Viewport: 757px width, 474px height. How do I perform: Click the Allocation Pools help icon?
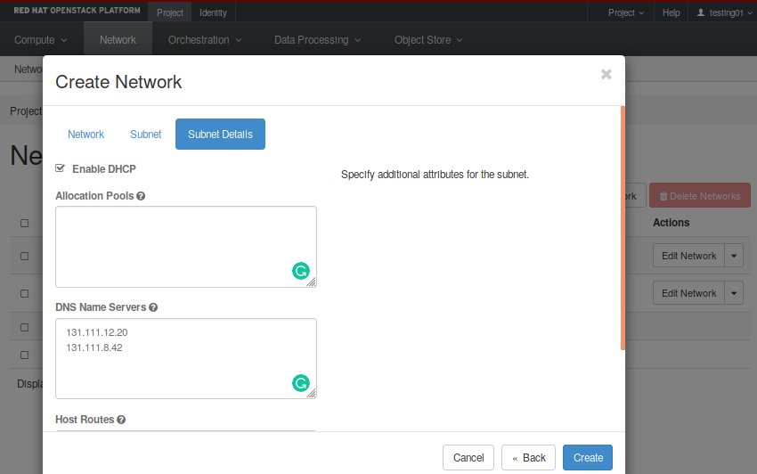141,196
